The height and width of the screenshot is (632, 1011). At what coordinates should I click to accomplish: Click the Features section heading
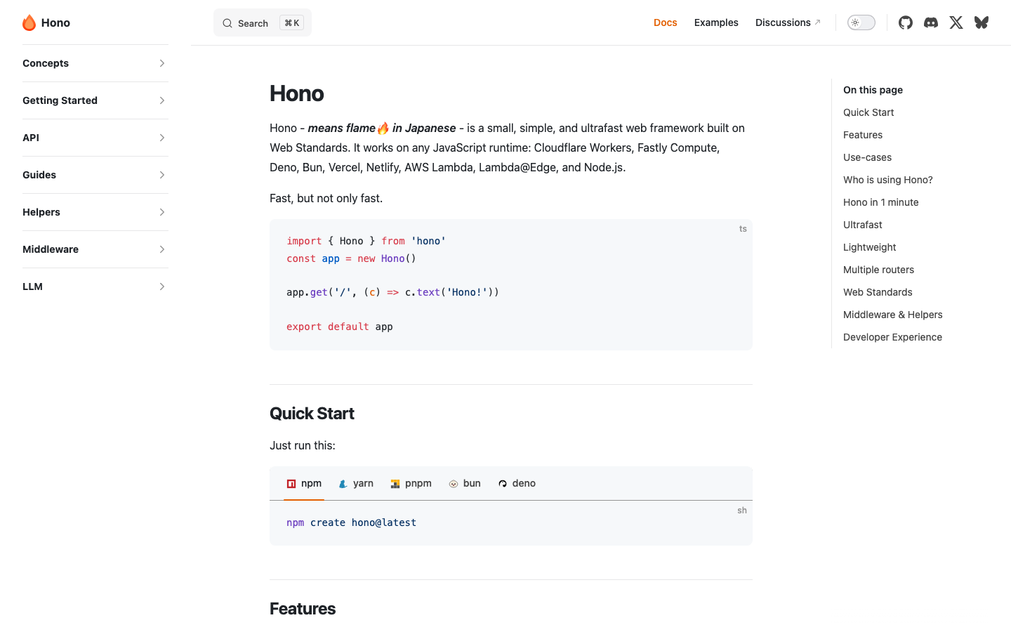coord(303,609)
